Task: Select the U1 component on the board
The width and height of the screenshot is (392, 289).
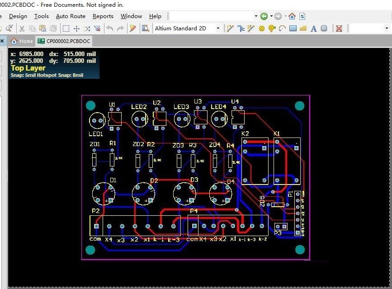Action: [115, 119]
